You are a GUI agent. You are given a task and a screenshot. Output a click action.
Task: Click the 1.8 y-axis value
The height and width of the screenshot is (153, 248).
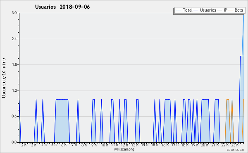(14, 65)
